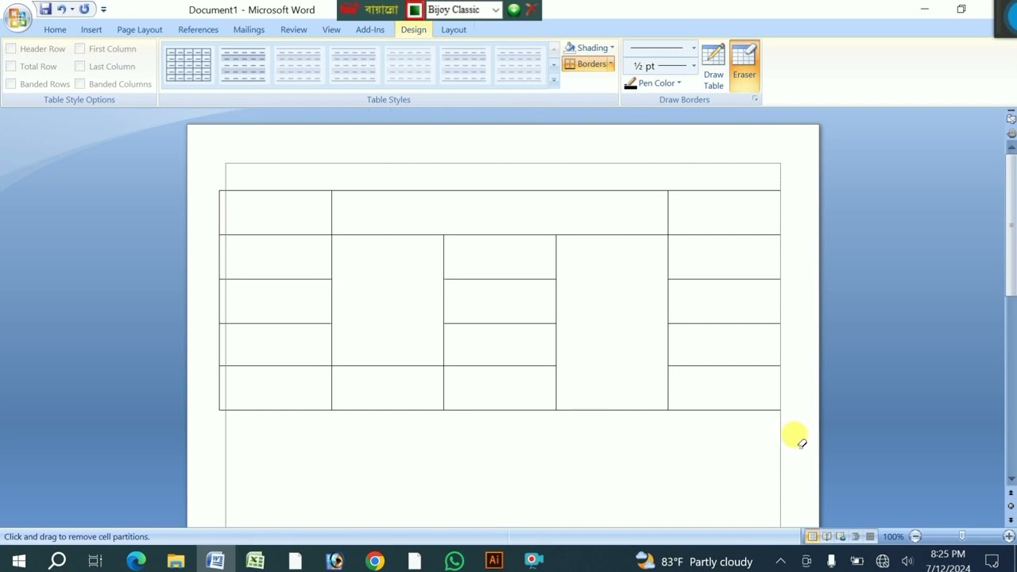
Task: Open the Add-Ins tab
Action: point(370,29)
